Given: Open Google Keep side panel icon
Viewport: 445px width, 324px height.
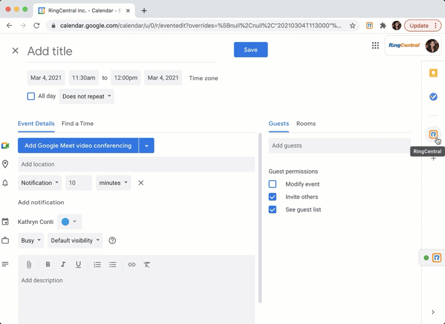Looking at the screenshot, I should coord(433,74).
